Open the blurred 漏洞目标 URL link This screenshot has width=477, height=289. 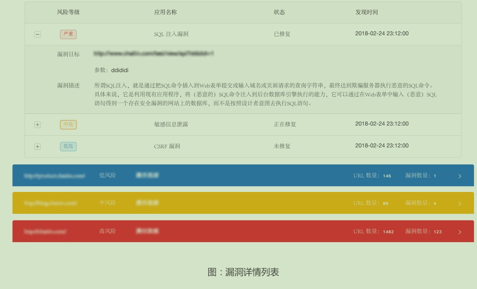pyautogui.click(x=154, y=54)
